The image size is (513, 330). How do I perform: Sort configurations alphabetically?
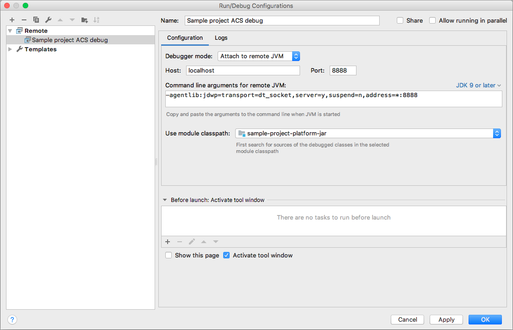click(x=96, y=20)
